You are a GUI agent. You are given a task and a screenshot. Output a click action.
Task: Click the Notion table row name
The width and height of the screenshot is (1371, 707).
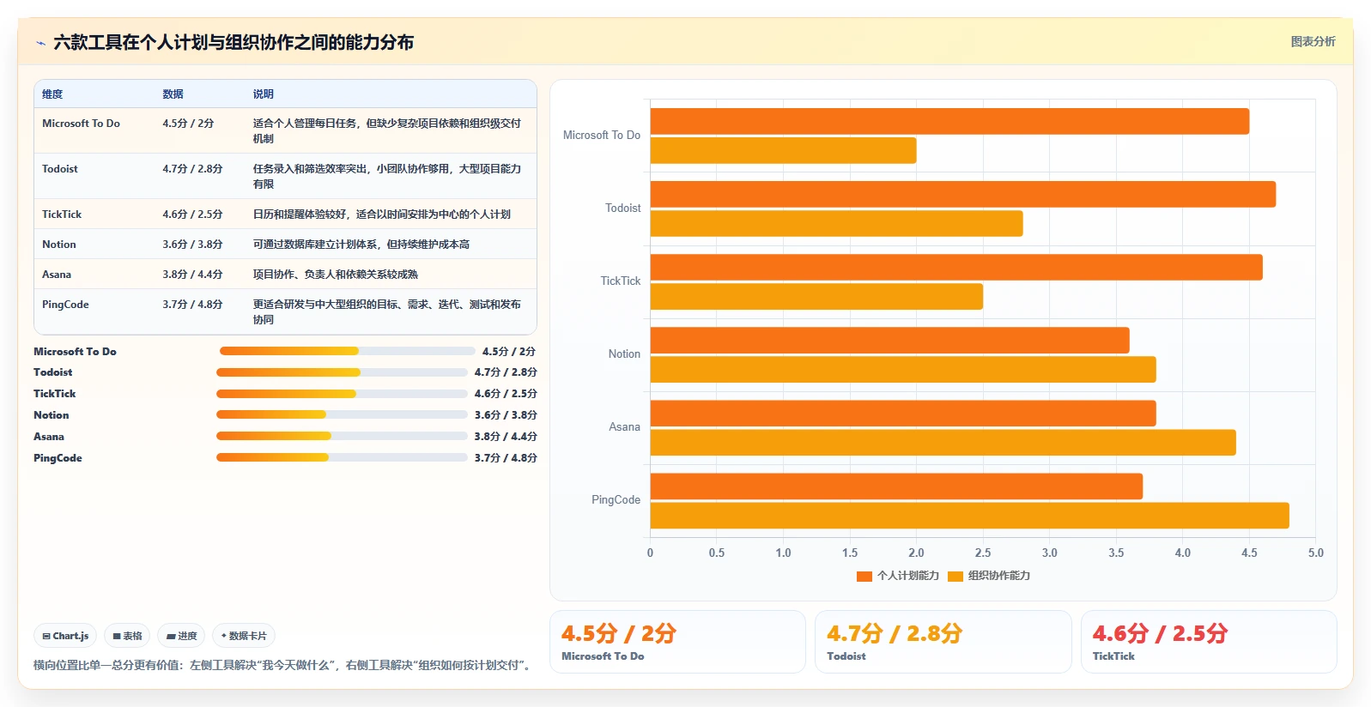pyautogui.click(x=58, y=245)
